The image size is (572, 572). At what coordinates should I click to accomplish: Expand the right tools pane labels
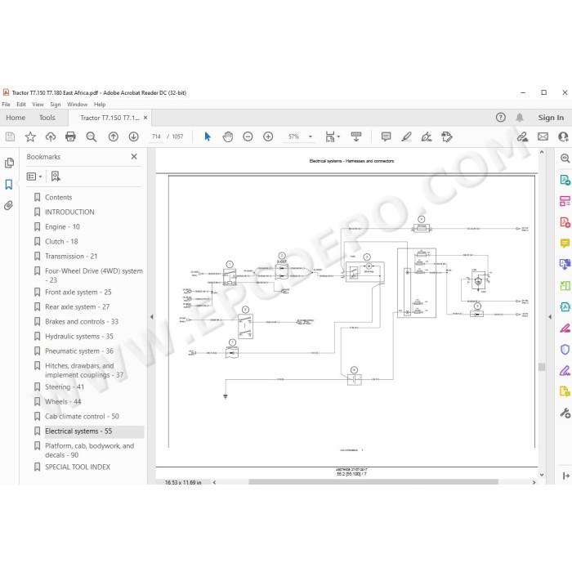tap(565, 476)
